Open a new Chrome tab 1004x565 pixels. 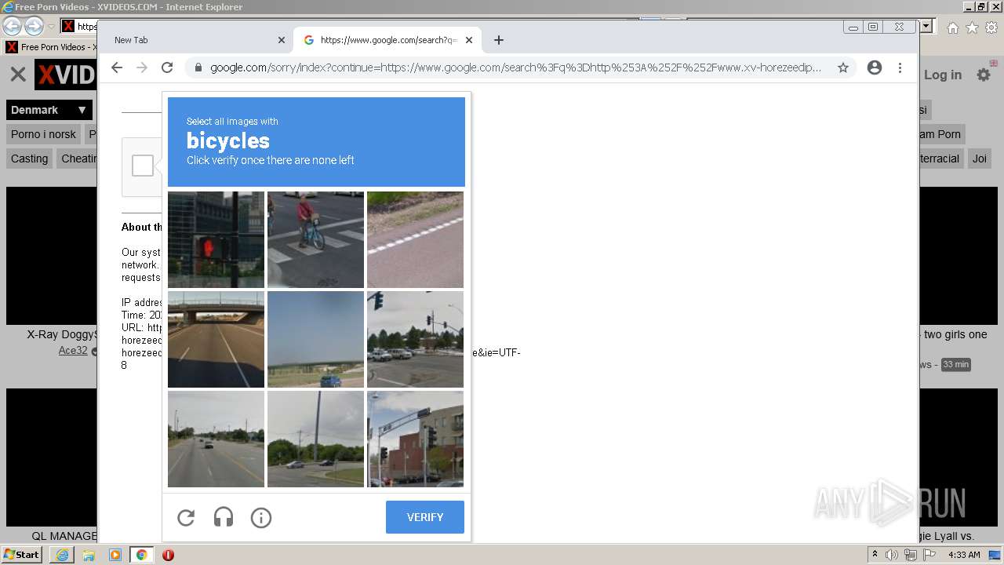click(x=499, y=40)
